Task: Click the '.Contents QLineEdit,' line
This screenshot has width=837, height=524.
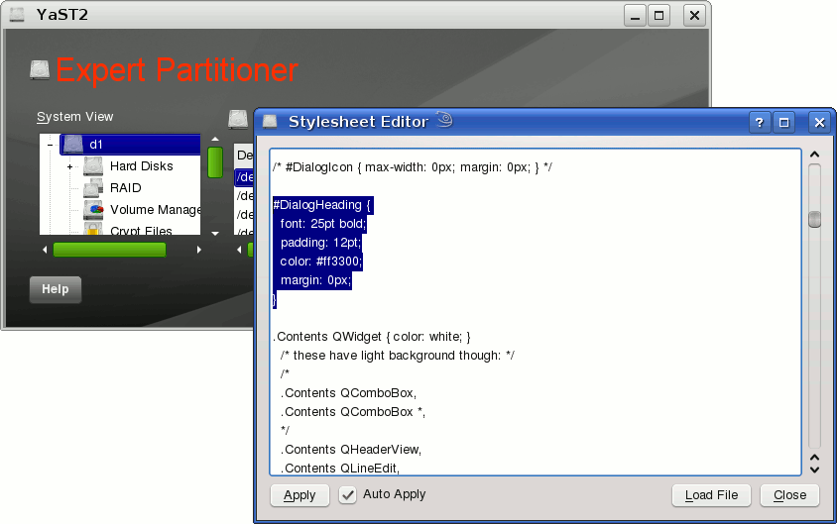Action: point(340,468)
